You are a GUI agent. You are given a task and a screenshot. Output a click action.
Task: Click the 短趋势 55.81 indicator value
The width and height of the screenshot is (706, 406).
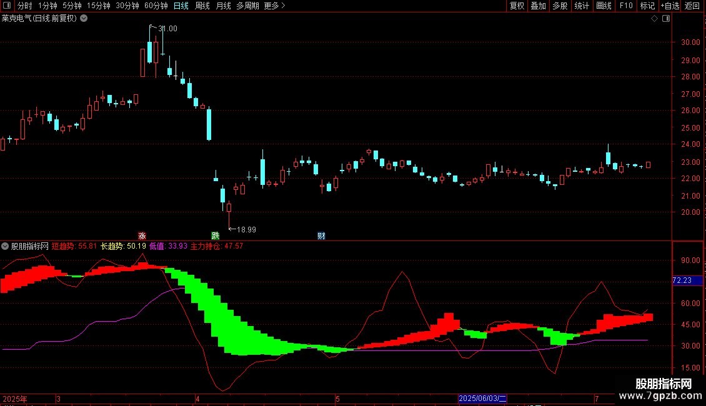click(x=74, y=246)
